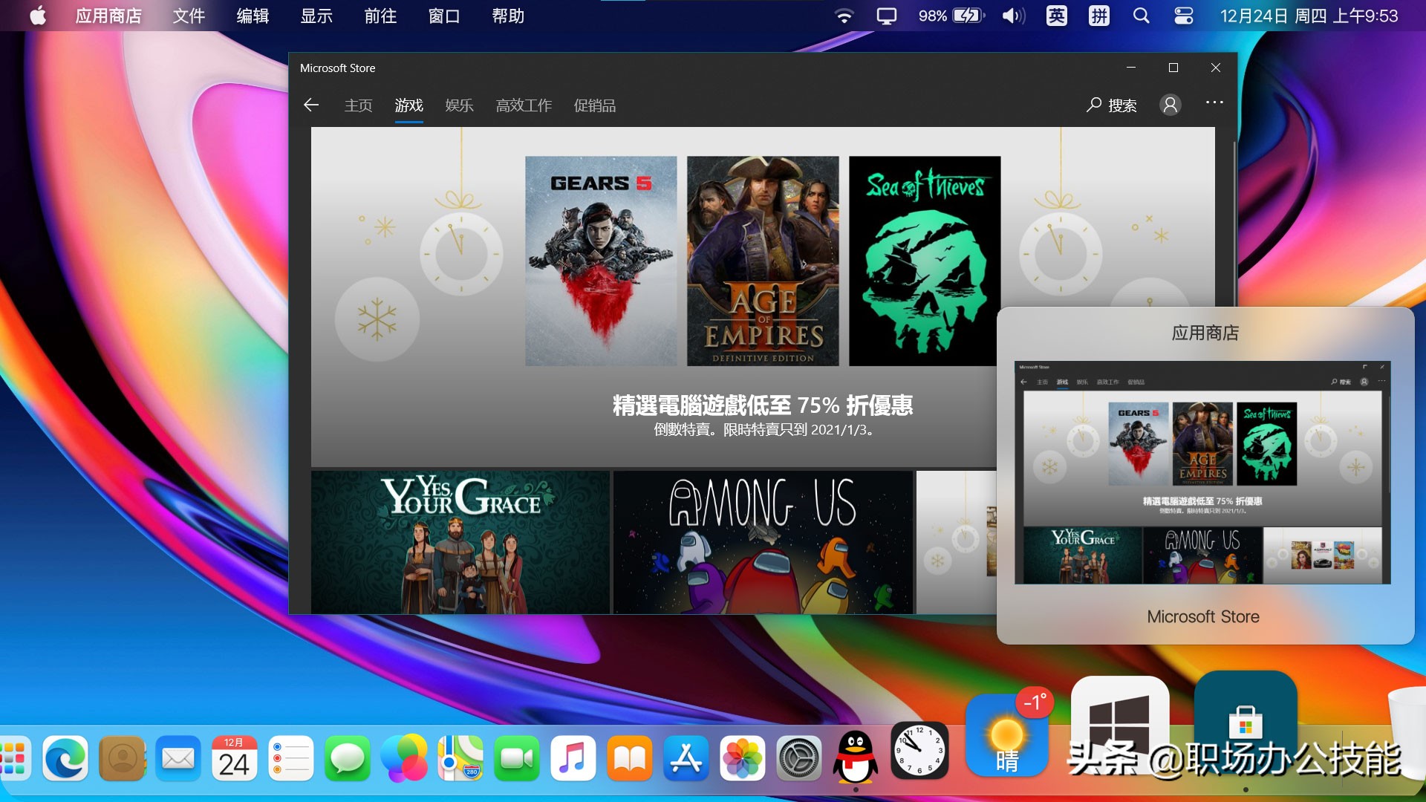Toggle screen mirroring in the menu bar
The height and width of the screenshot is (802, 1426).
[885, 15]
